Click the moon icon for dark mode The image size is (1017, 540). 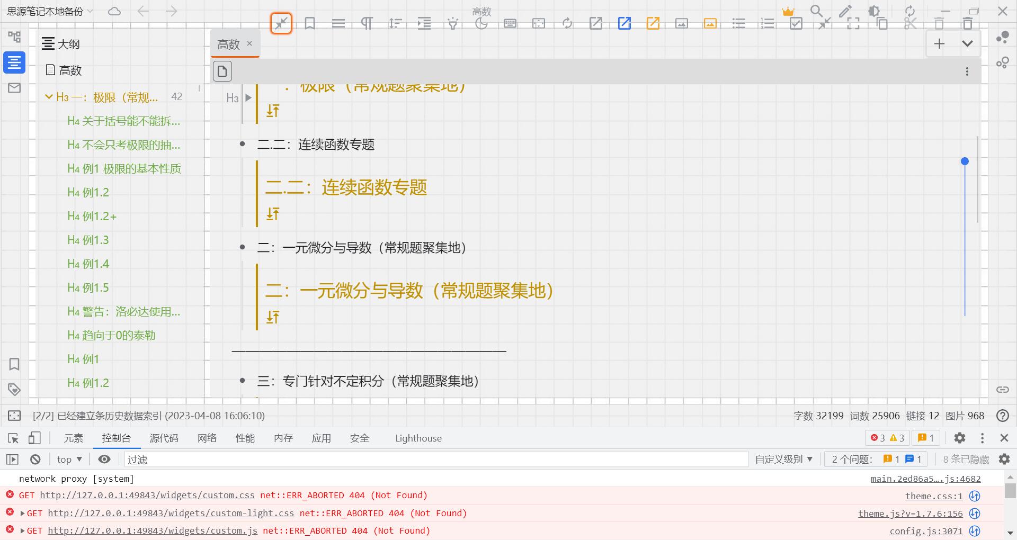click(x=481, y=23)
